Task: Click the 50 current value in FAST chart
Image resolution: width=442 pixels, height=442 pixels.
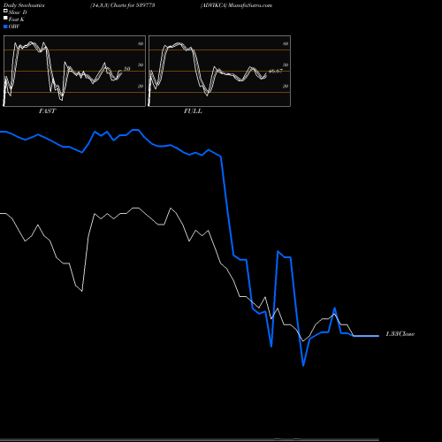Action: pos(126,69)
